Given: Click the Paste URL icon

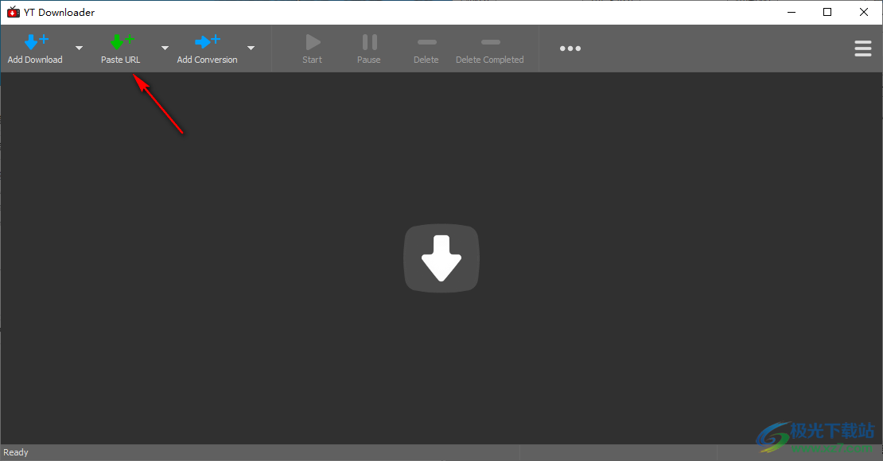Looking at the screenshot, I should click(121, 41).
